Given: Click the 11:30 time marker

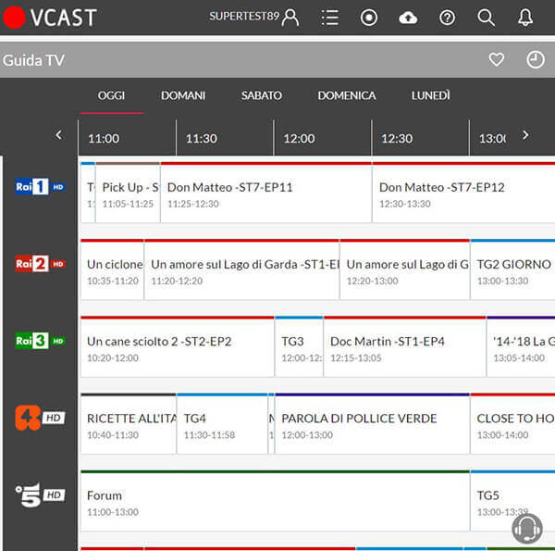Looking at the screenshot, I should pos(202,139).
